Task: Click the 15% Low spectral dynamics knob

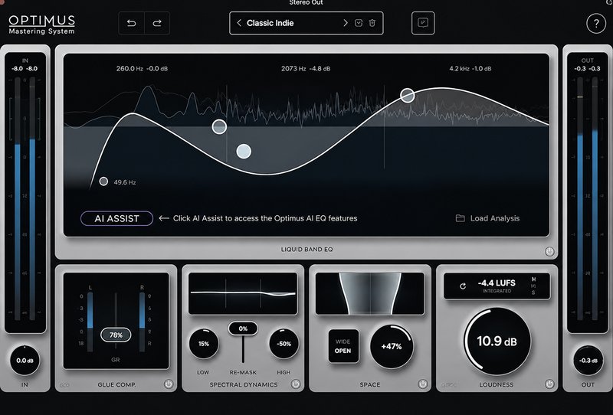Action: 204,344
